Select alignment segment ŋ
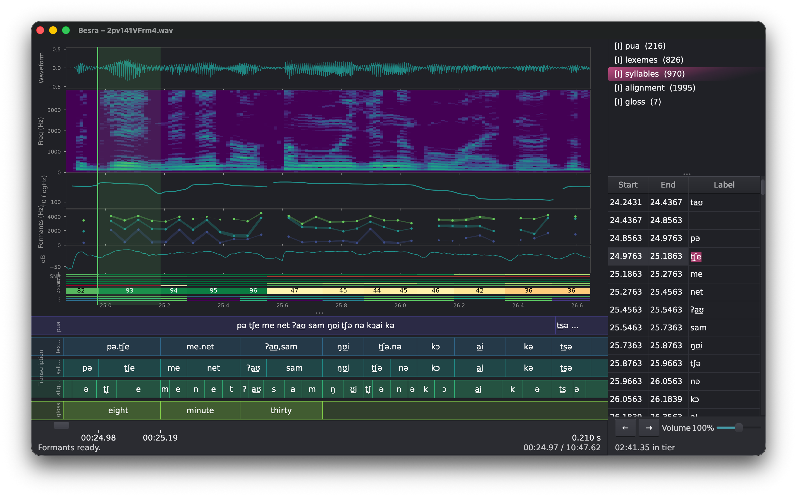This screenshot has height=497, width=797. (x=333, y=389)
